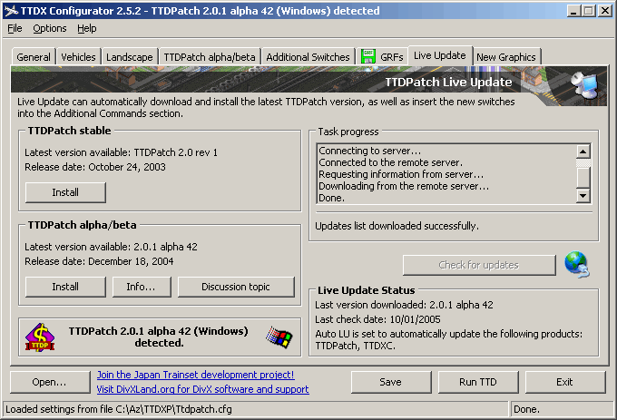The width and height of the screenshot is (617, 420).
Task: Visit the DivXLand.org link
Action: pos(202,389)
